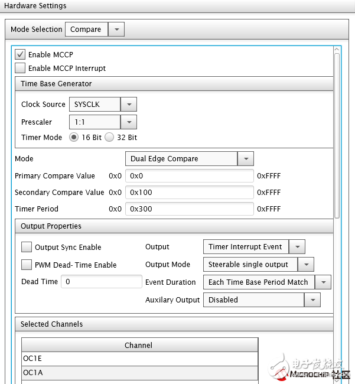This screenshot has width=355, height=384.
Task: Click the vertical scrollbar of the settings panel
Action: 337,136
